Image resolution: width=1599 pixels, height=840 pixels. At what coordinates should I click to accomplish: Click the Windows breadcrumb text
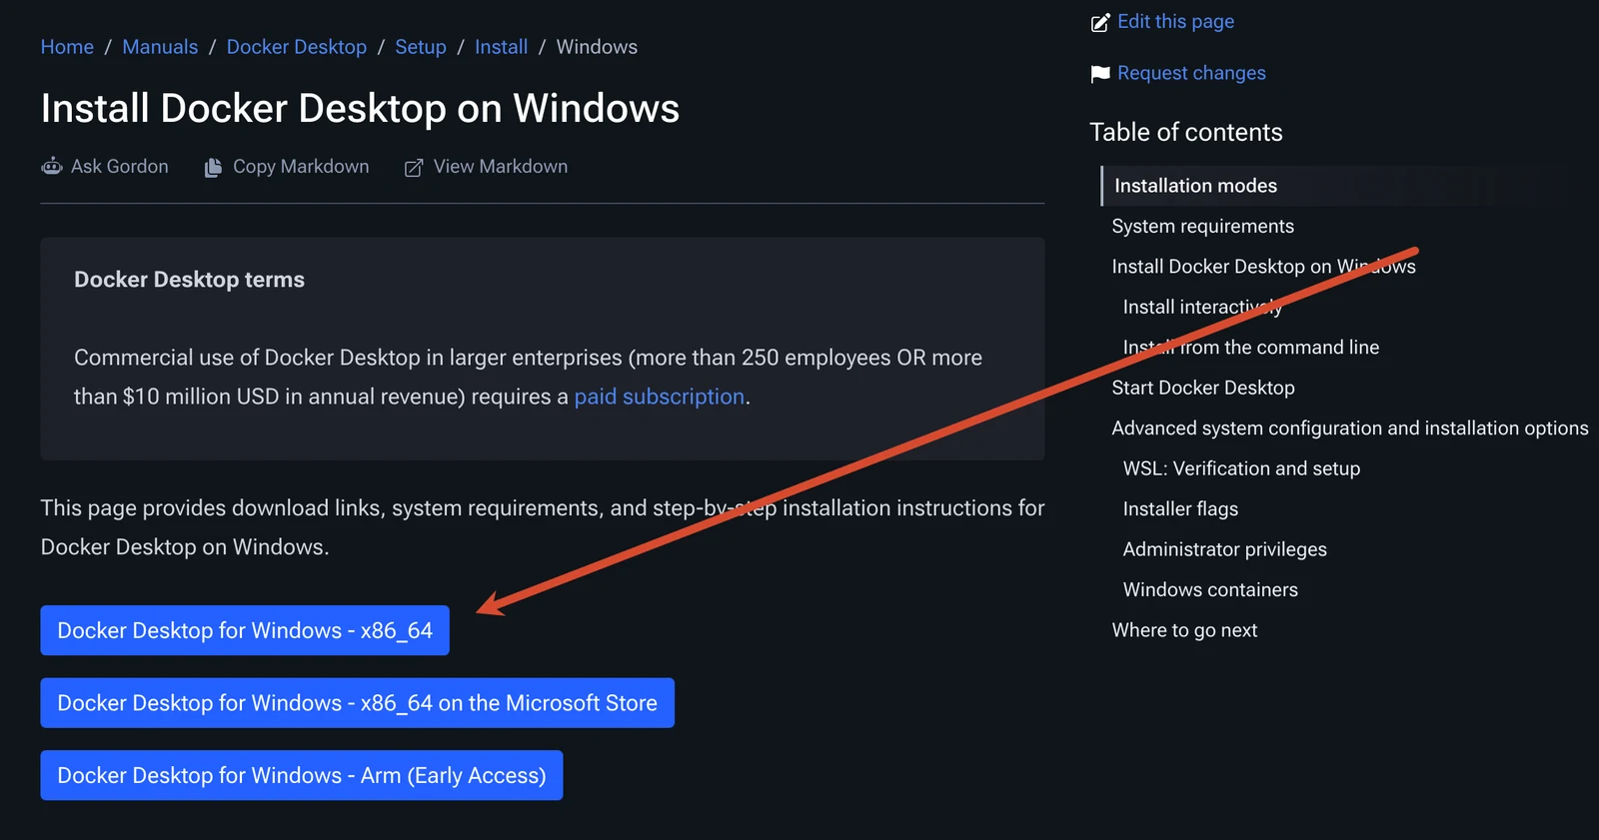(x=597, y=47)
